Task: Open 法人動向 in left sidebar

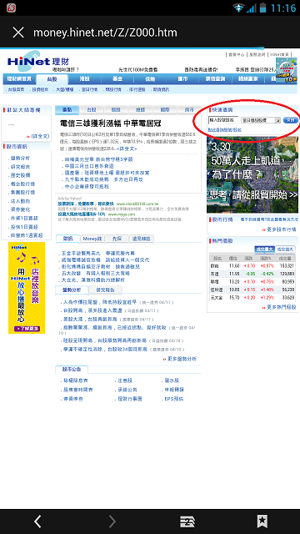Action: pos(20,201)
